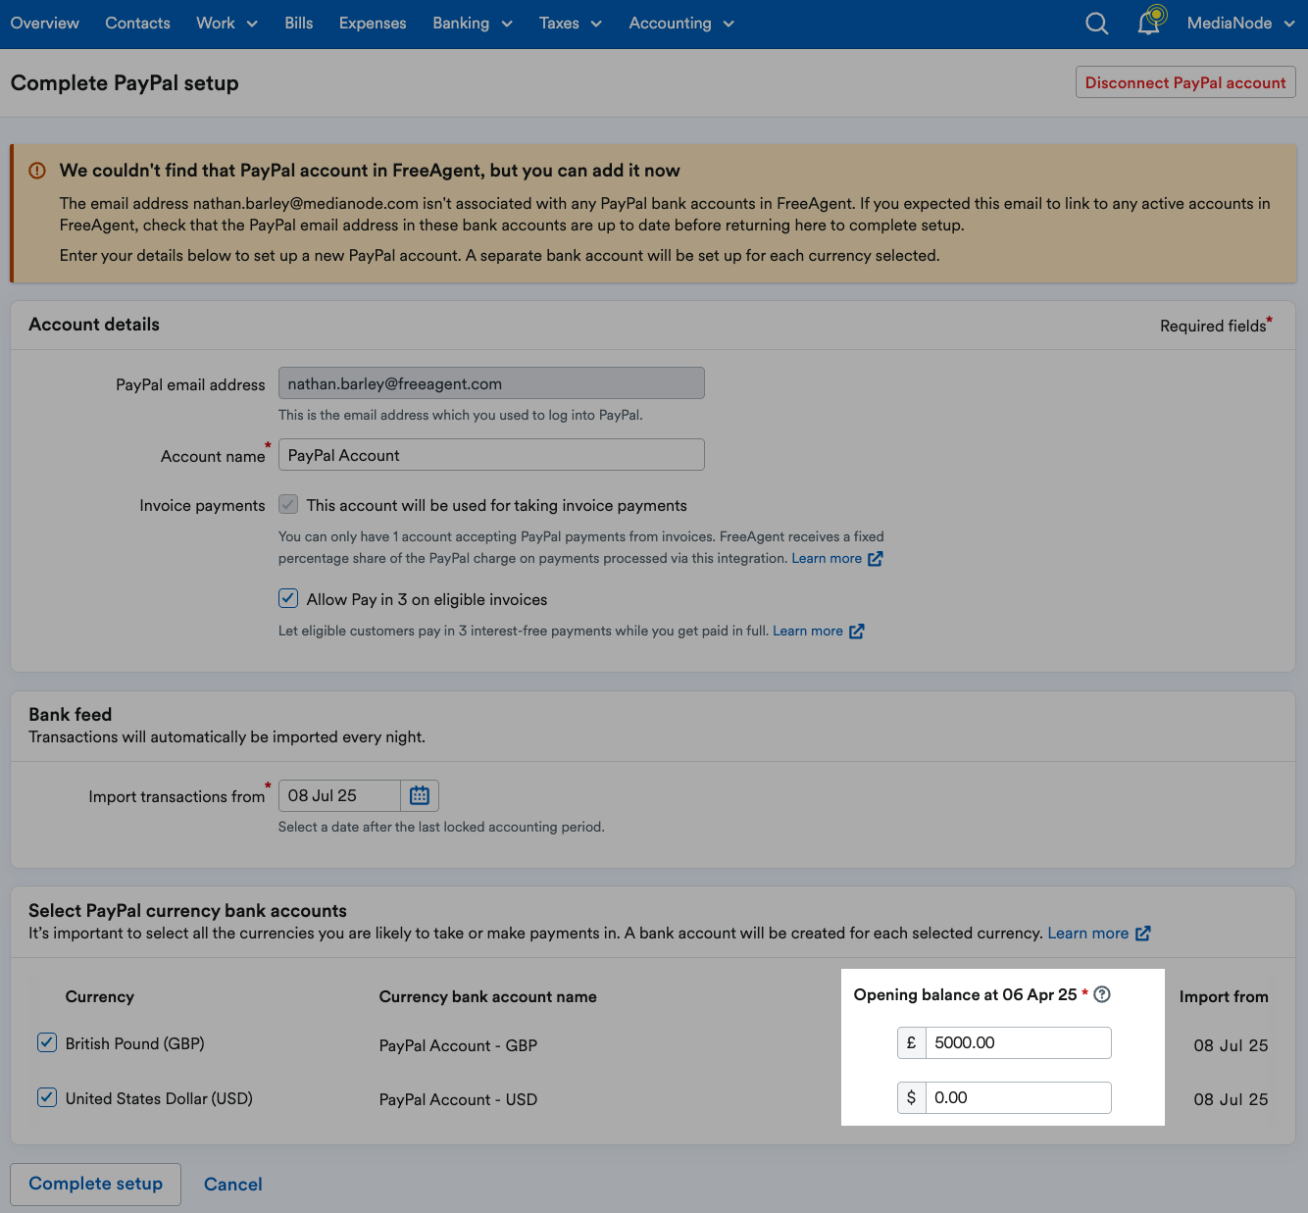This screenshot has height=1213, width=1308.
Task: Click 'PayPal Account - USD' account name text
Action: point(458,1100)
